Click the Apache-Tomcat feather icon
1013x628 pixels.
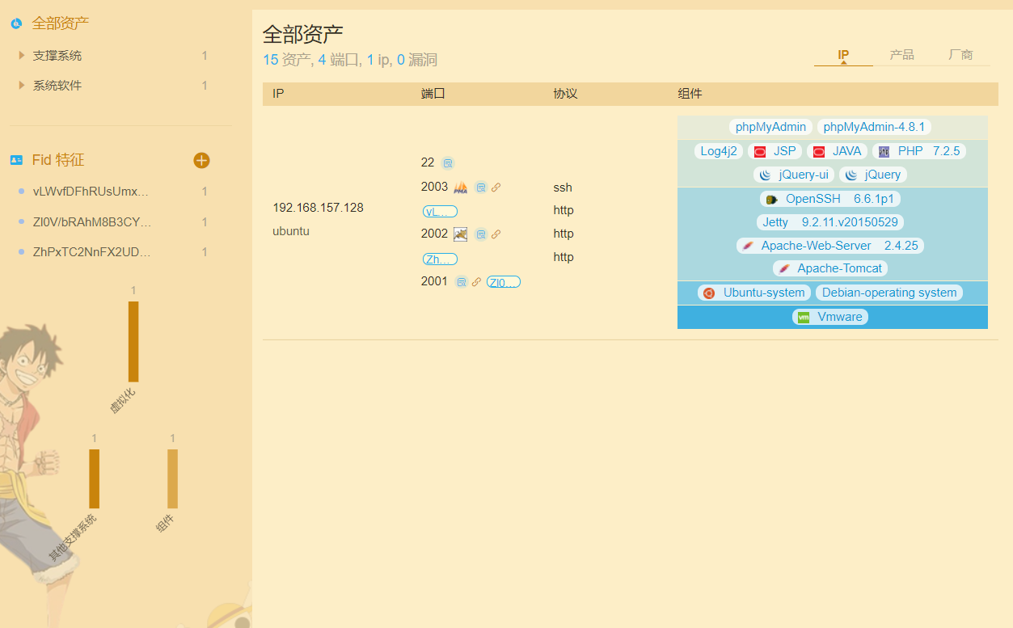[x=784, y=268]
